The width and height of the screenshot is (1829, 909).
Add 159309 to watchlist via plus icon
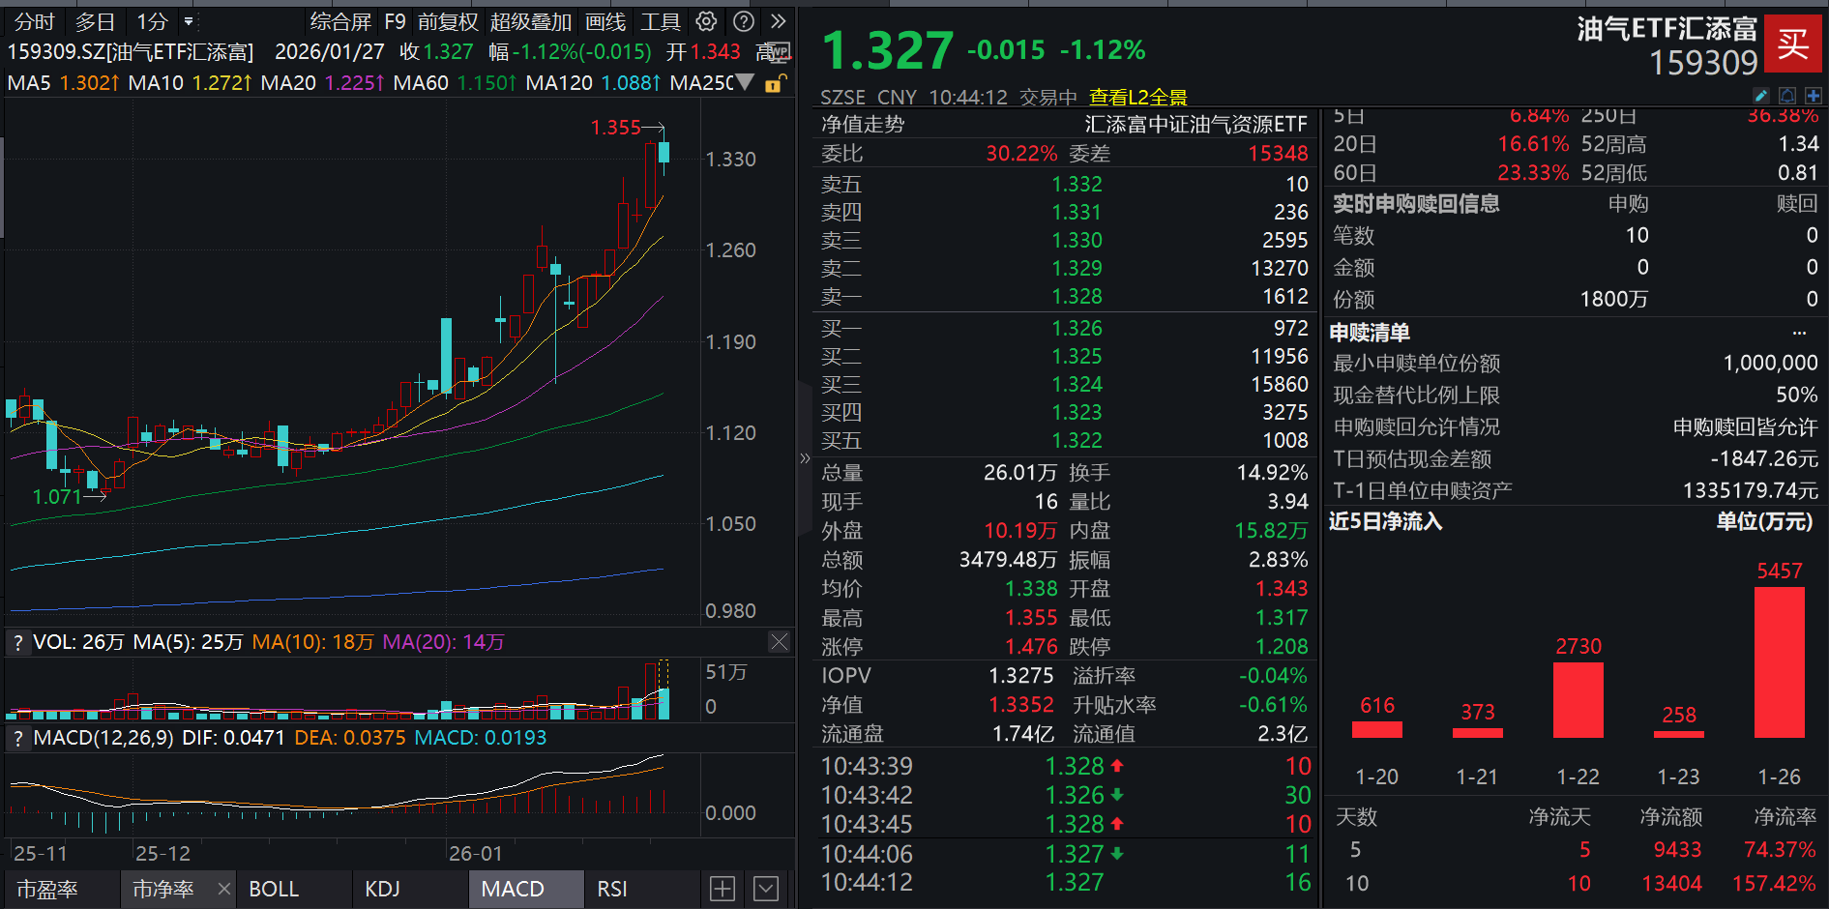coord(1814,96)
